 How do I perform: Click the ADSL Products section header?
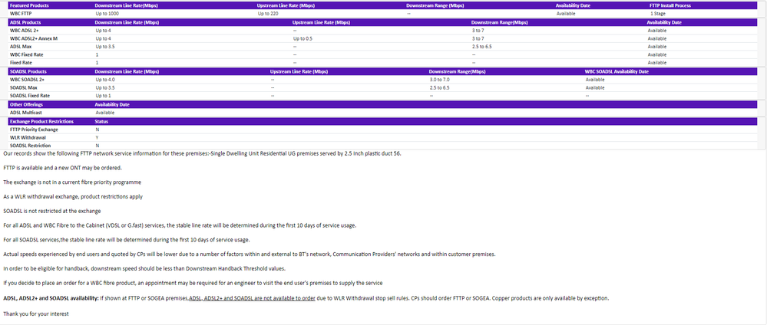point(25,22)
